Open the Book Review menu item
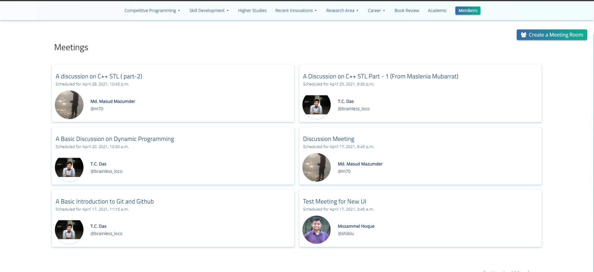 [x=407, y=11]
